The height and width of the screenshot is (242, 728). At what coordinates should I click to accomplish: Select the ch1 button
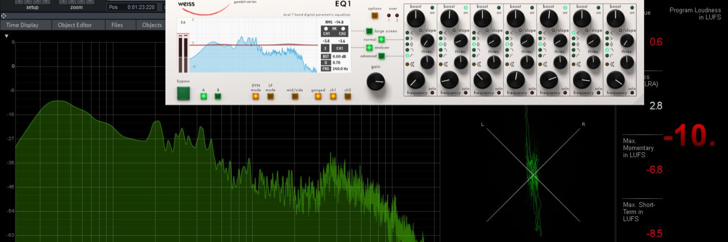(x=333, y=96)
